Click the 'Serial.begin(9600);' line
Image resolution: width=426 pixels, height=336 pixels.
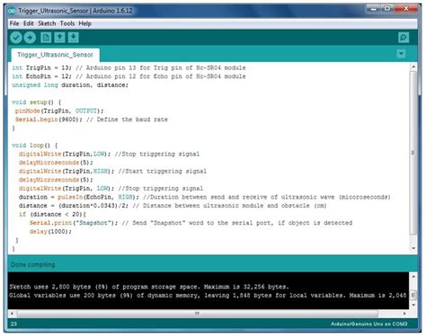92,119
